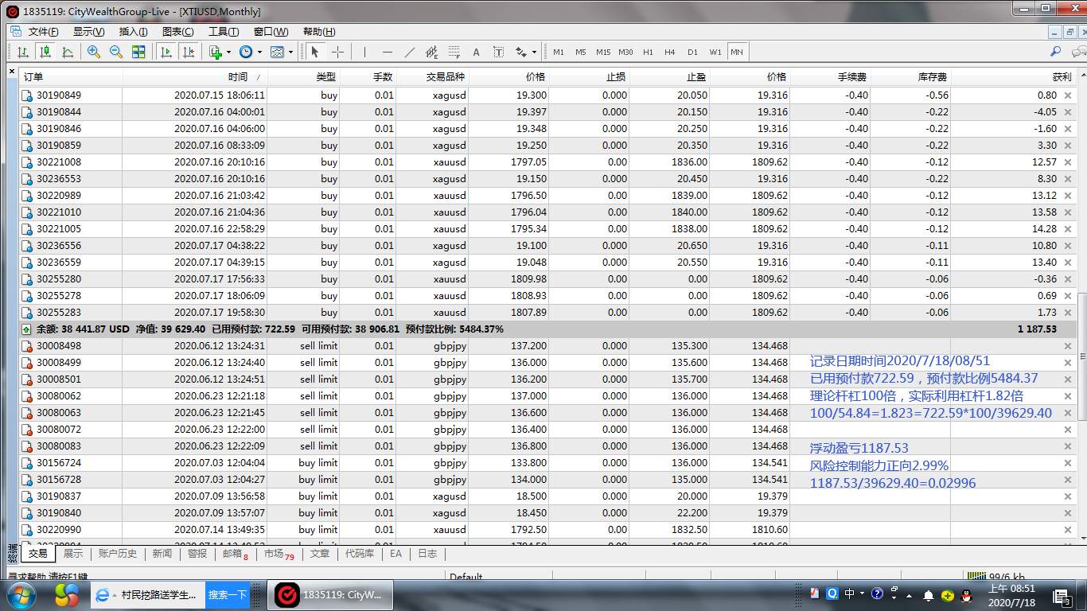Sort by the 交易品种 column header
Viewport: 1087px width, 611px height.
[433, 77]
